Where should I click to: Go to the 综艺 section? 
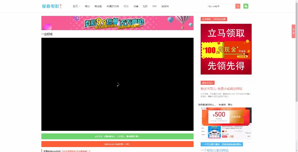tap(126, 6)
